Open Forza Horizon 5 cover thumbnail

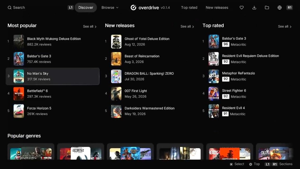click(19, 111)
